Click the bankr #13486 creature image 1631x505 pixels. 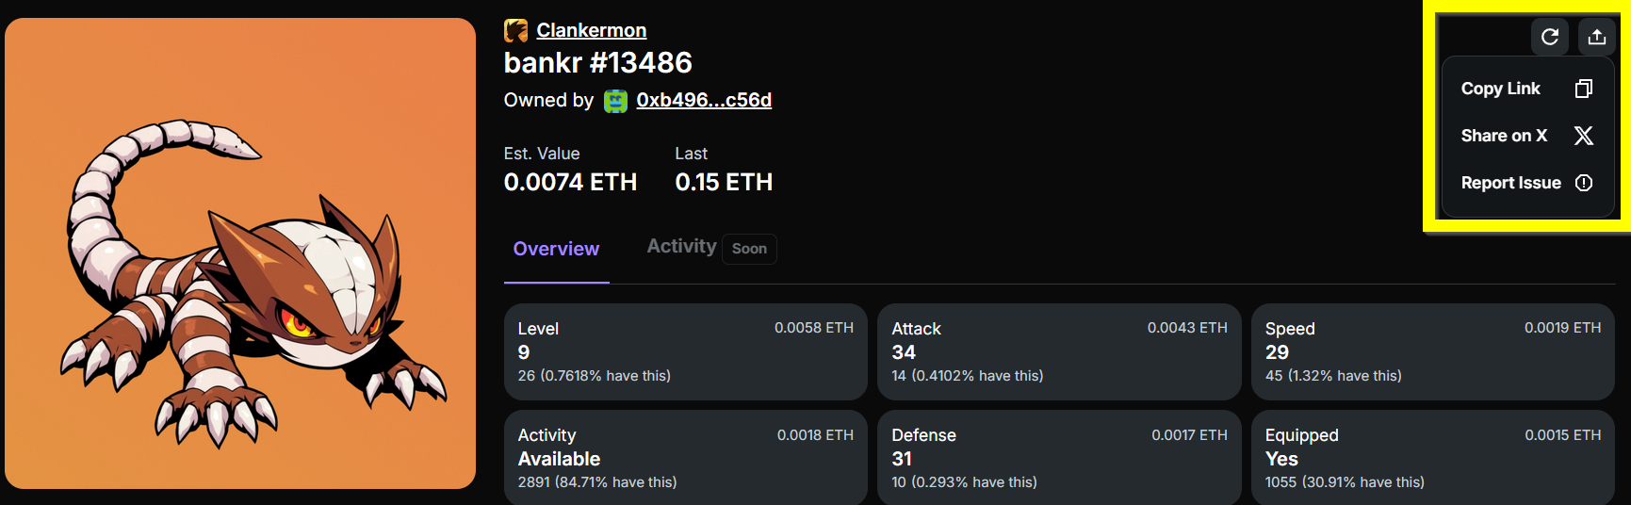tap(240, 253)
